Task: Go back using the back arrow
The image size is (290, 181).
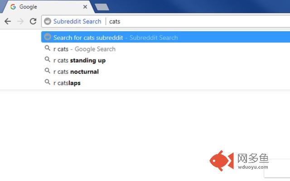Action: pos(8,21)
